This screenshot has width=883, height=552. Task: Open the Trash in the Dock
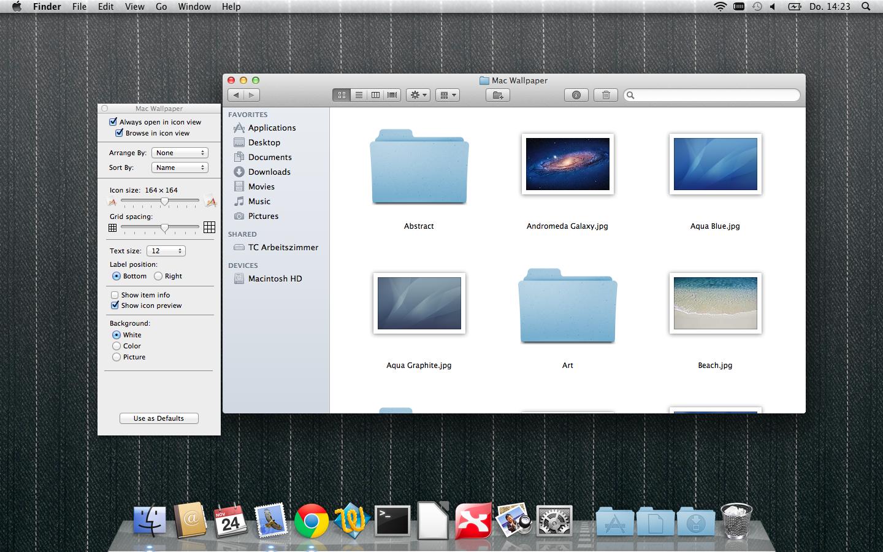point(736,520)
